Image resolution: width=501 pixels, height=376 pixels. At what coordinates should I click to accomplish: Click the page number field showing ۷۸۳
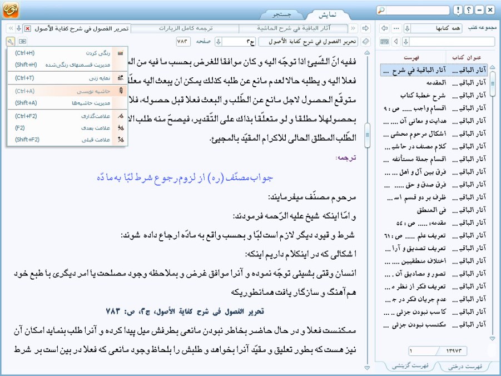pyautogui.click(x=183, y=42)
